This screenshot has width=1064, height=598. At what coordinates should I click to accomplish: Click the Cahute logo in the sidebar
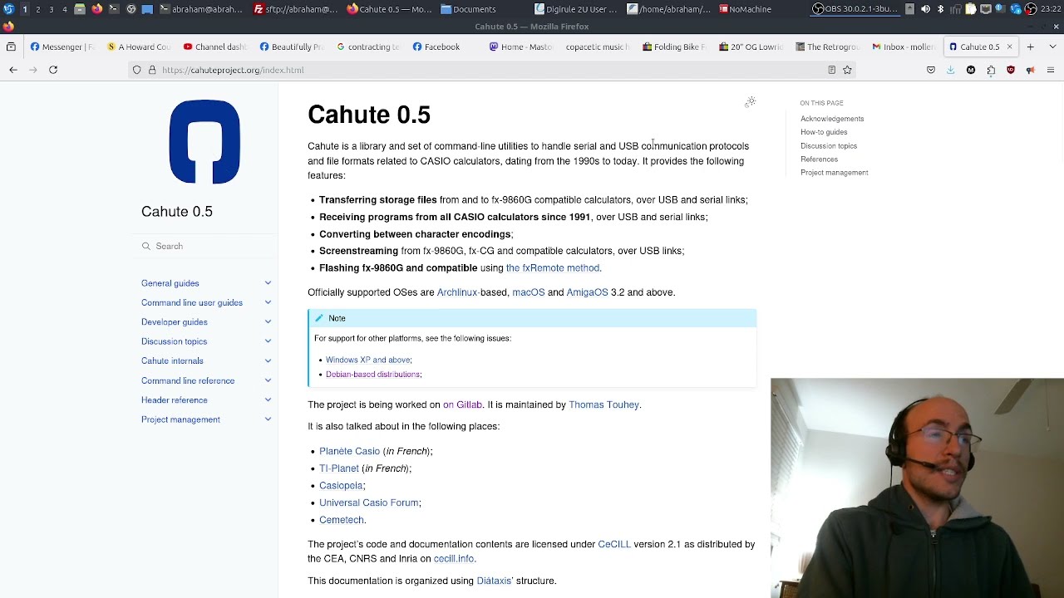204,141
